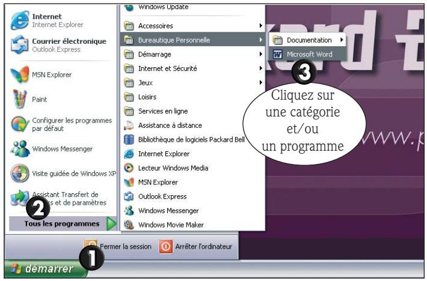Click the Services en ligne folder icon
427x281 pixels.
coord(129,111)
